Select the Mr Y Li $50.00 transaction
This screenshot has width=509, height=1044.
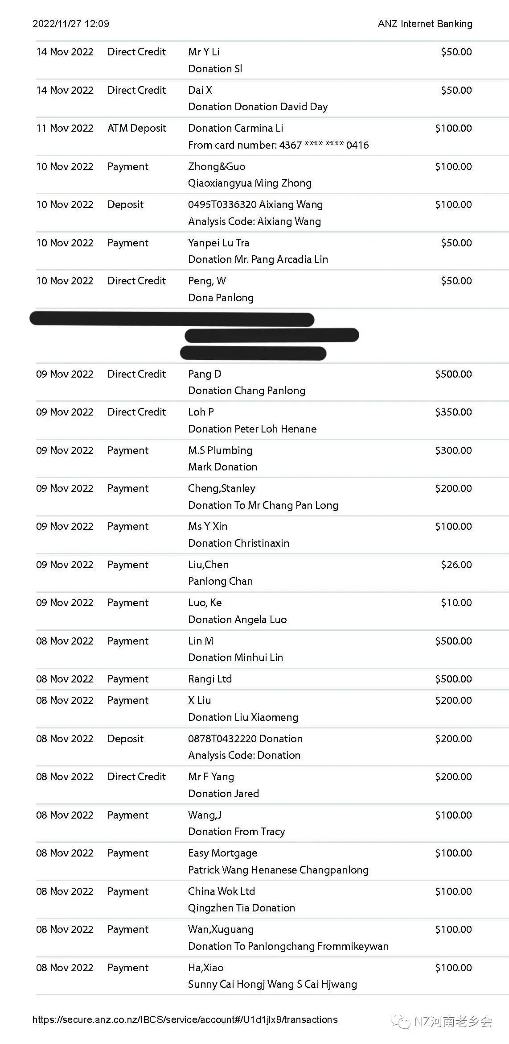[272, 60]
